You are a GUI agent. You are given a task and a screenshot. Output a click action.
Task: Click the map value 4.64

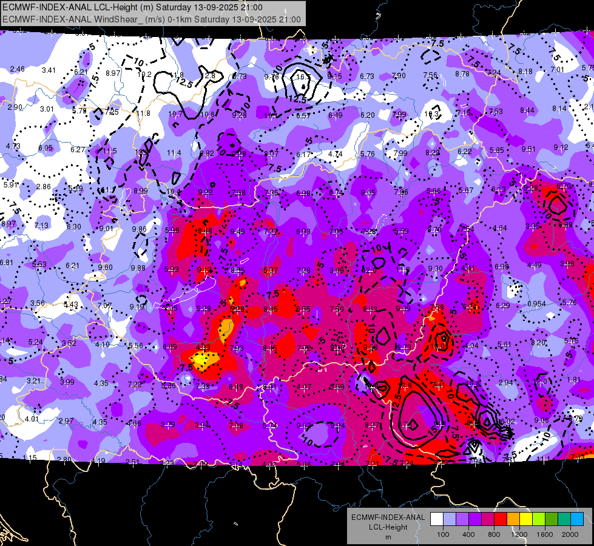click(x=500, y=227)
